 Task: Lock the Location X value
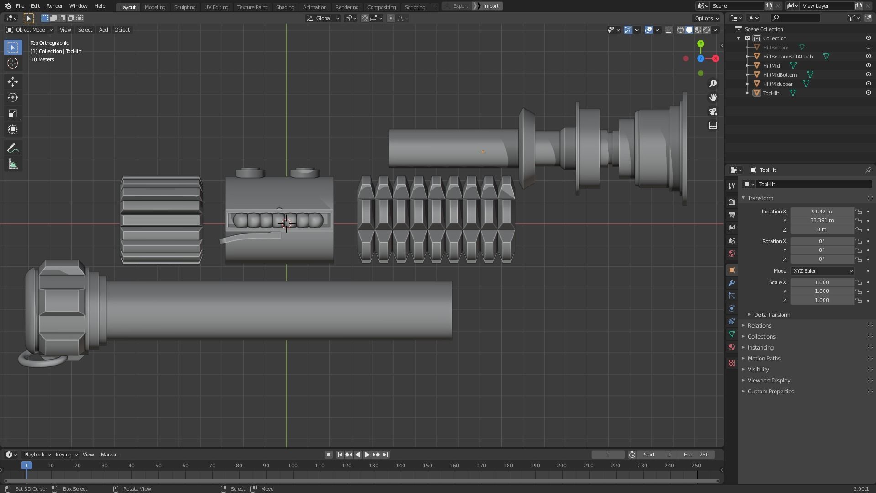point(859,212)
